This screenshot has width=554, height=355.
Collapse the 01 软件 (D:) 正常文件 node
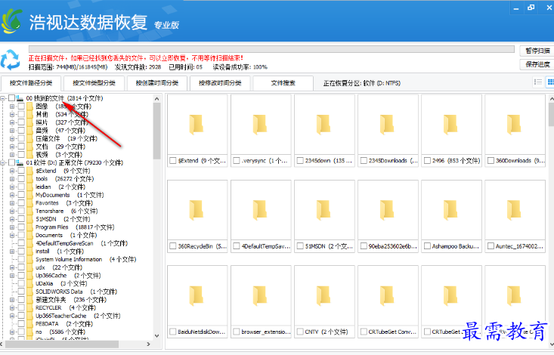click(2, 163)
